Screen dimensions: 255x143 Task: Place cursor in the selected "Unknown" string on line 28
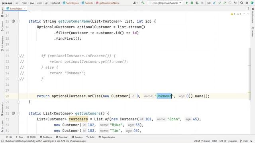point(164,96)
